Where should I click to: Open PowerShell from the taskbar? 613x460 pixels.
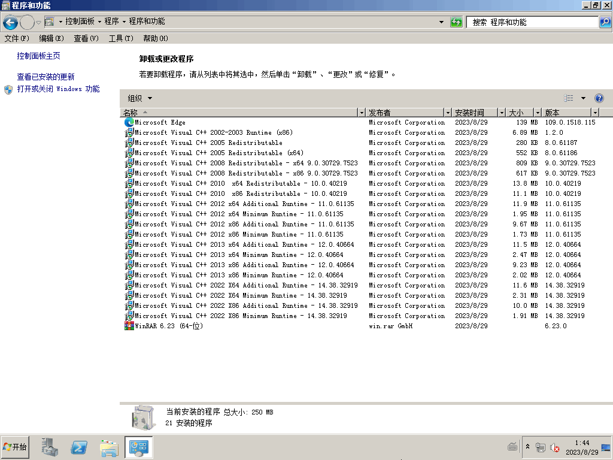pos(80,447)
